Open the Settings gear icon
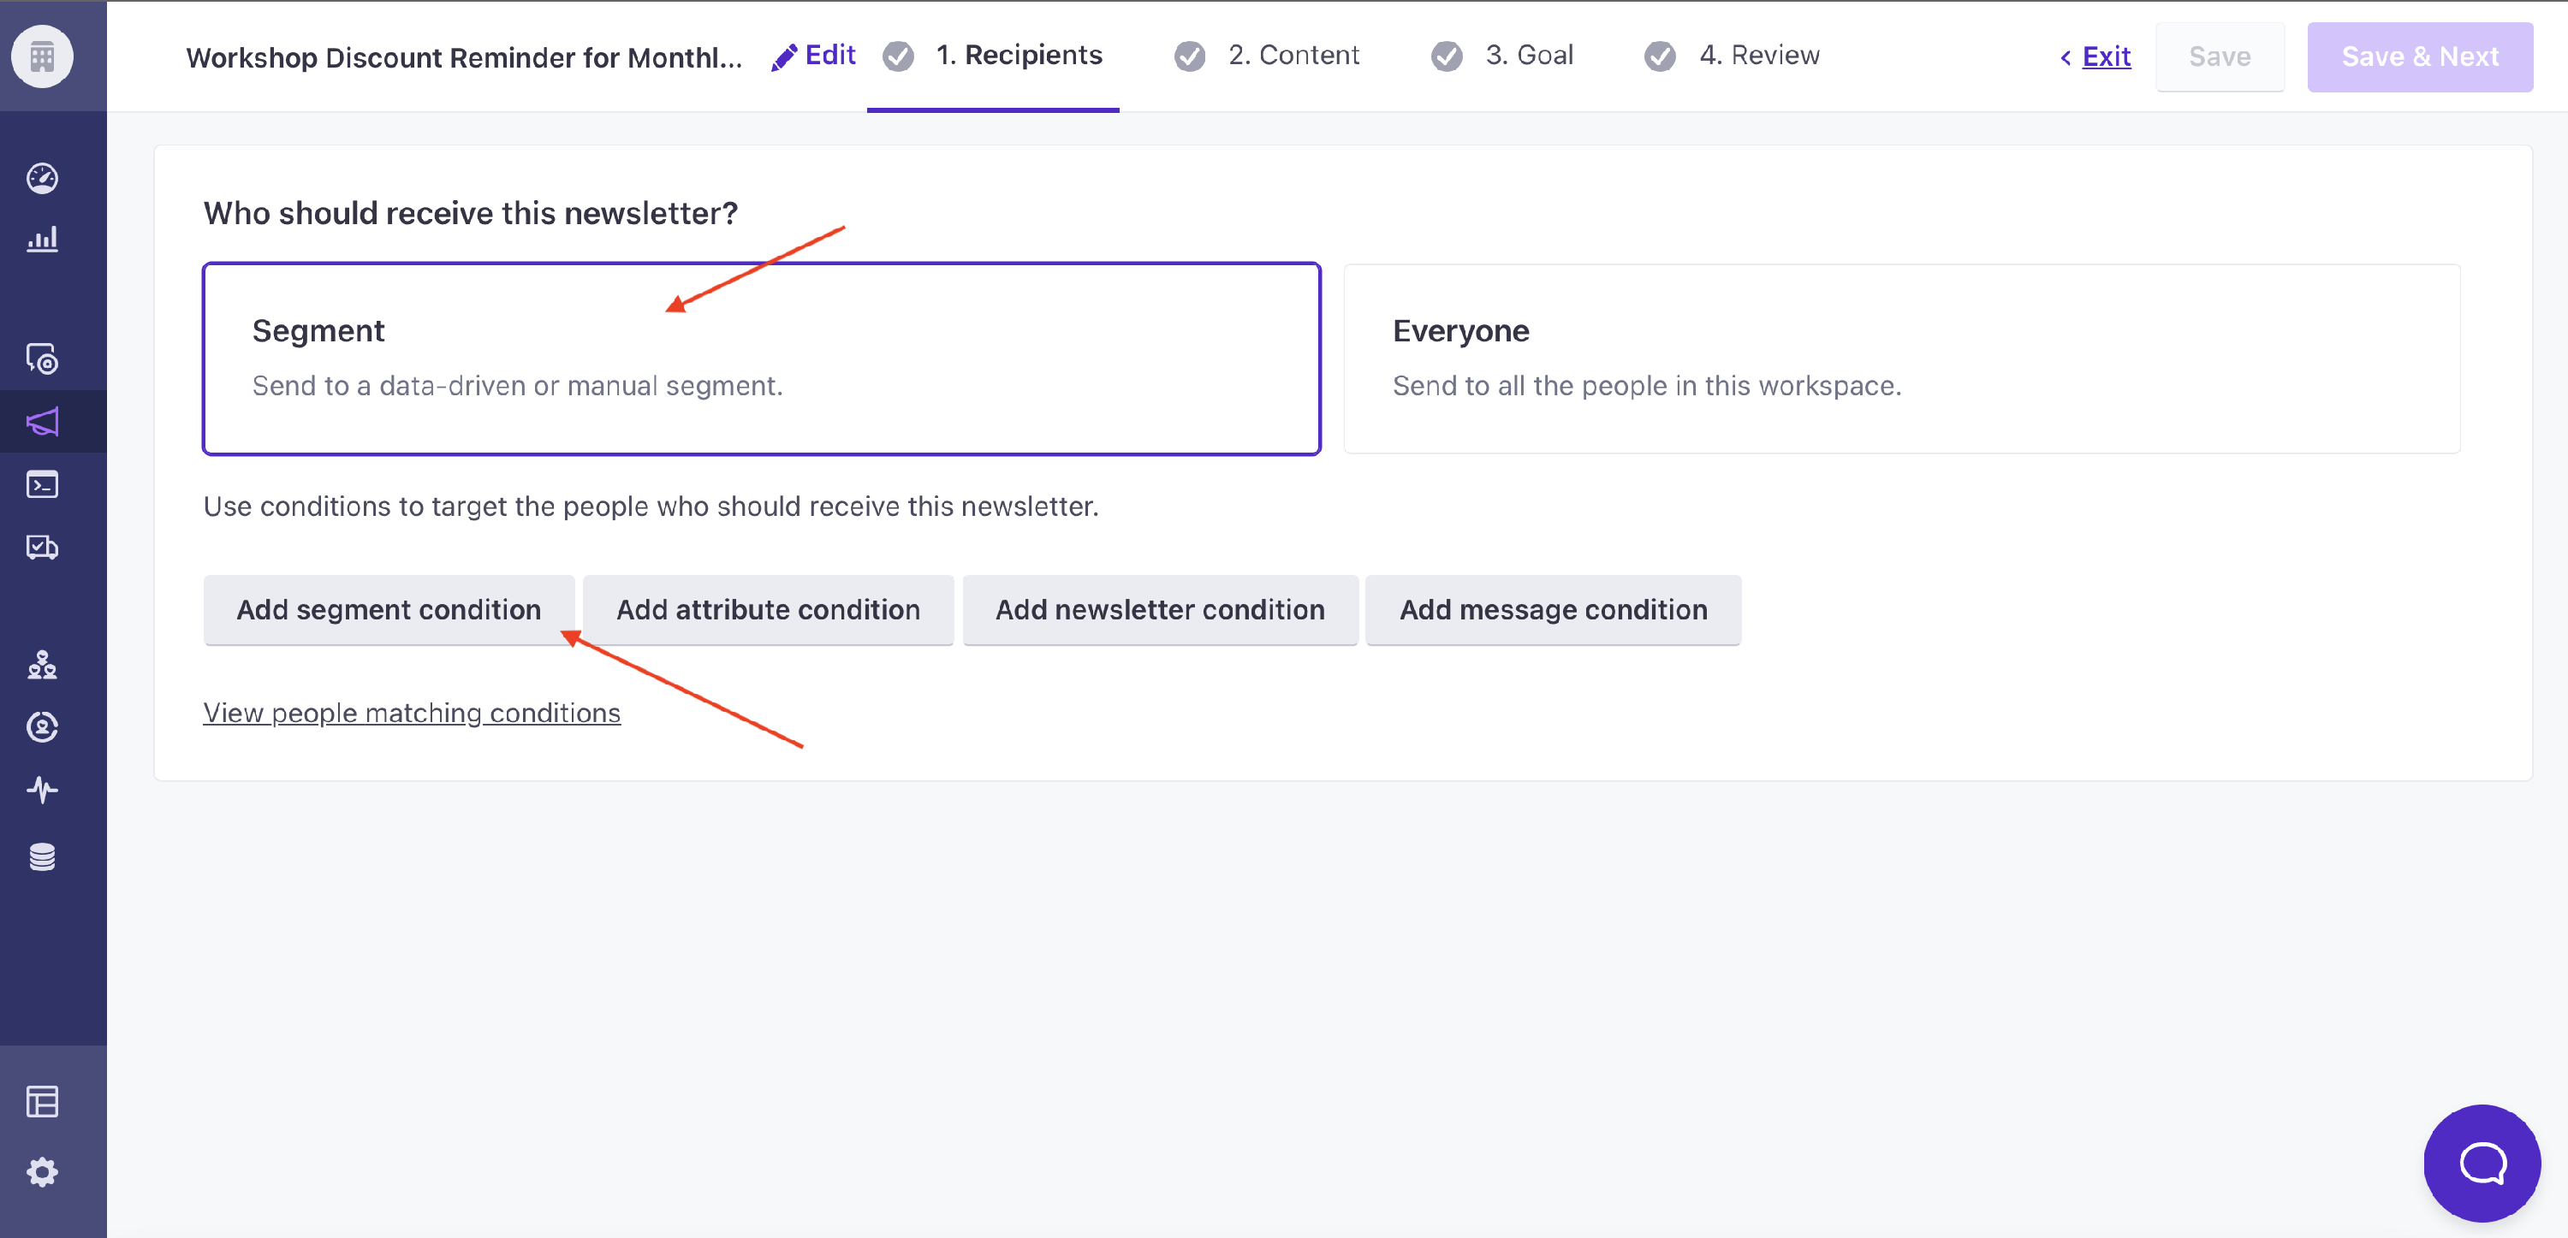This screenshot has width=2568, height=1238. 42,1172
